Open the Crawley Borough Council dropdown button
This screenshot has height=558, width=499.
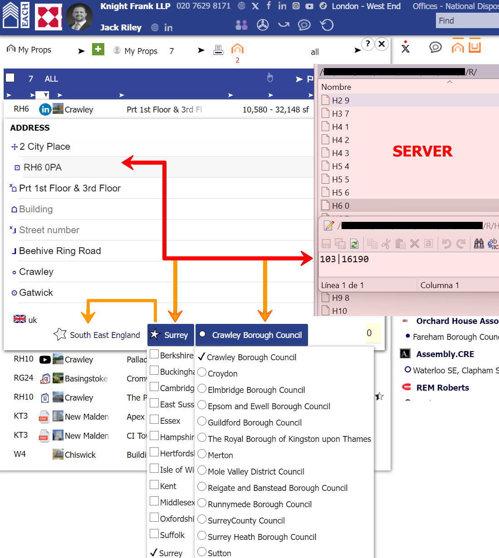click(x=252, y=335)
